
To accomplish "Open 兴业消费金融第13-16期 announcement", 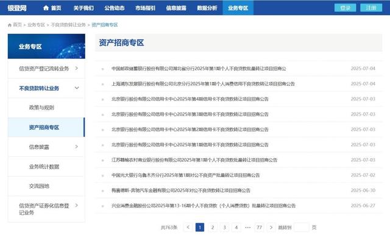I will [x=204, y=206].
